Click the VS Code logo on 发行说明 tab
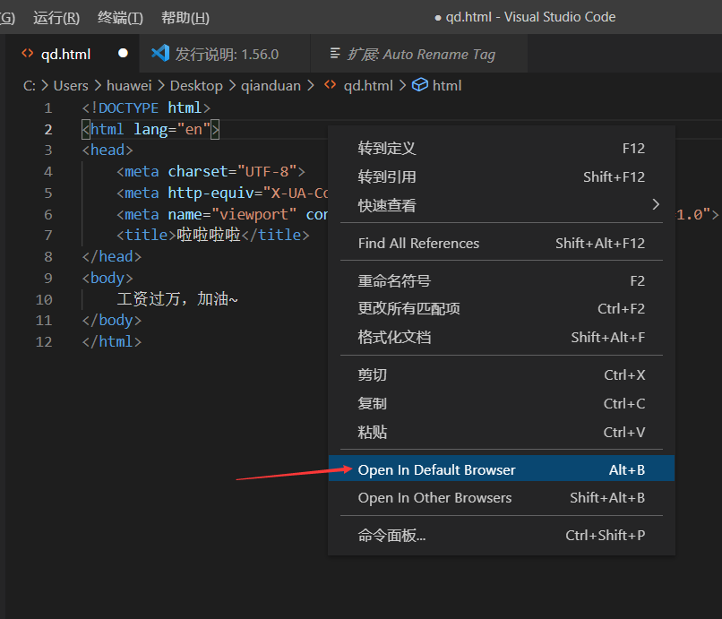 tap(160, 54)
